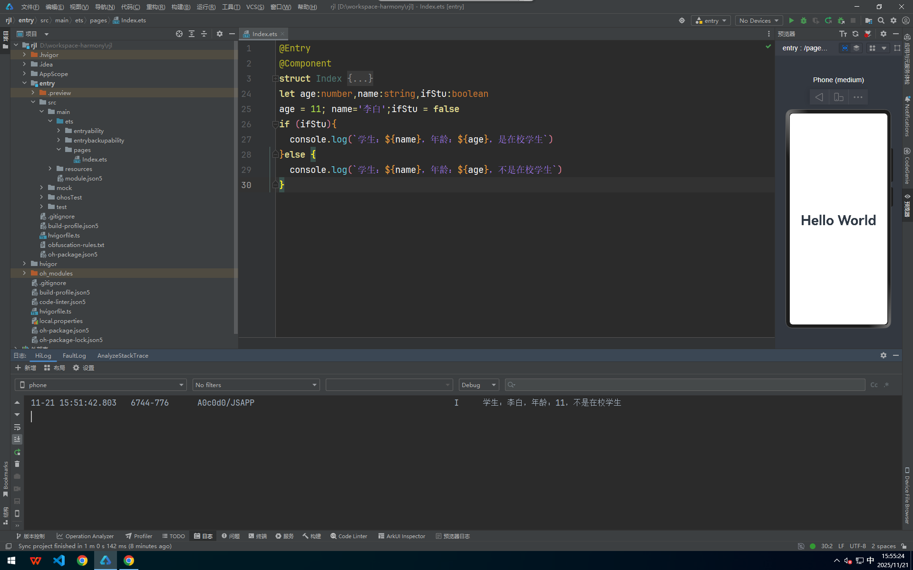
Task: Click the Debug bug icon
Action: coord(804,20)
